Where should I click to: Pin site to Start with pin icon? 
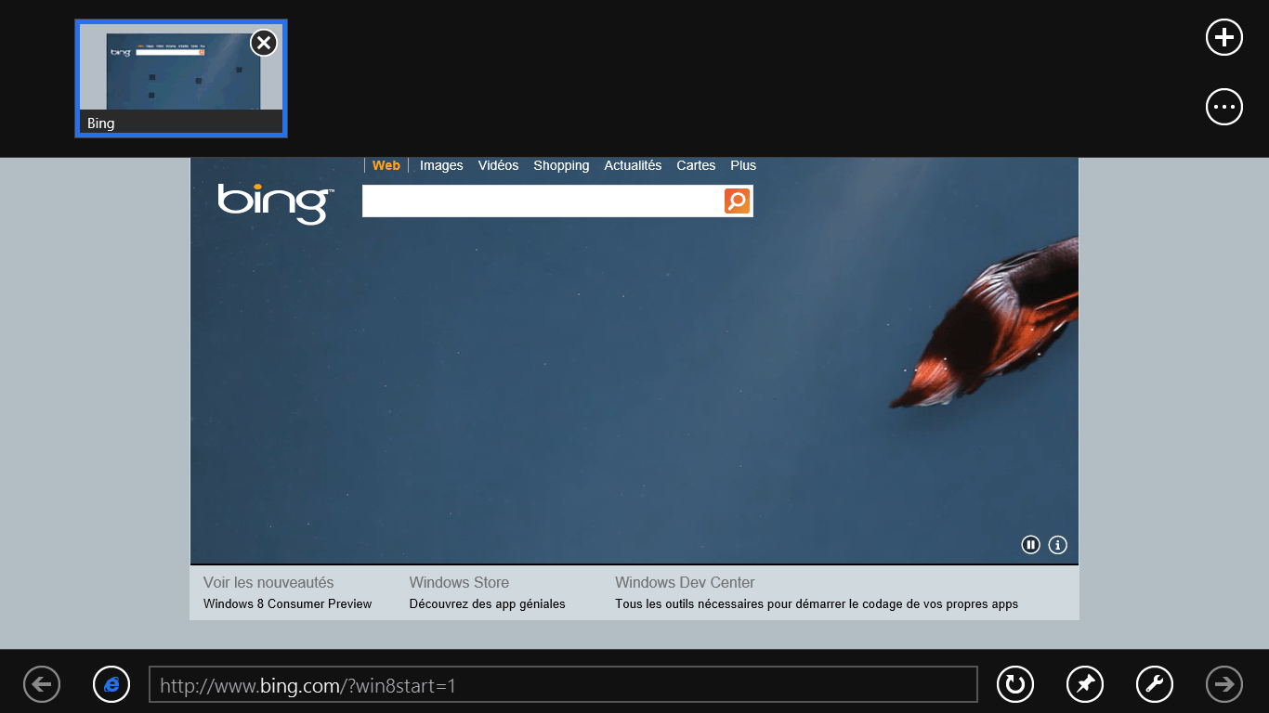tap(1085, 685)
